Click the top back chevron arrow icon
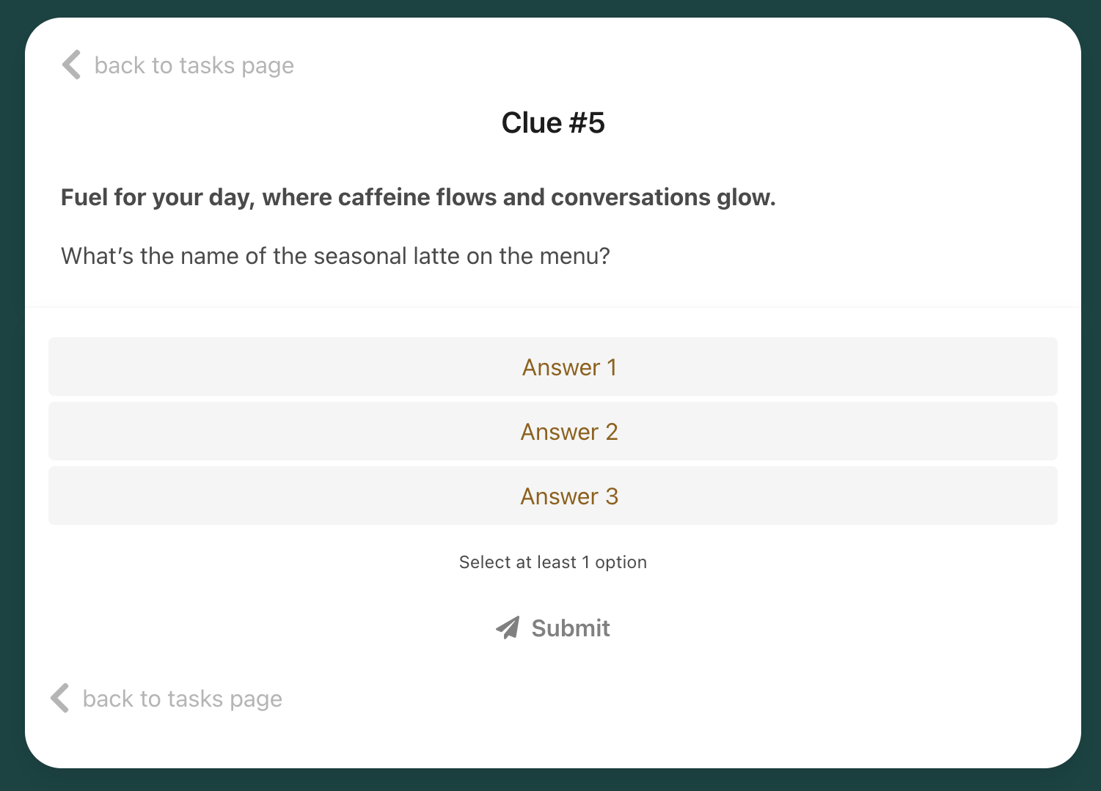The image size is (1101, 791). pos(71,65)
